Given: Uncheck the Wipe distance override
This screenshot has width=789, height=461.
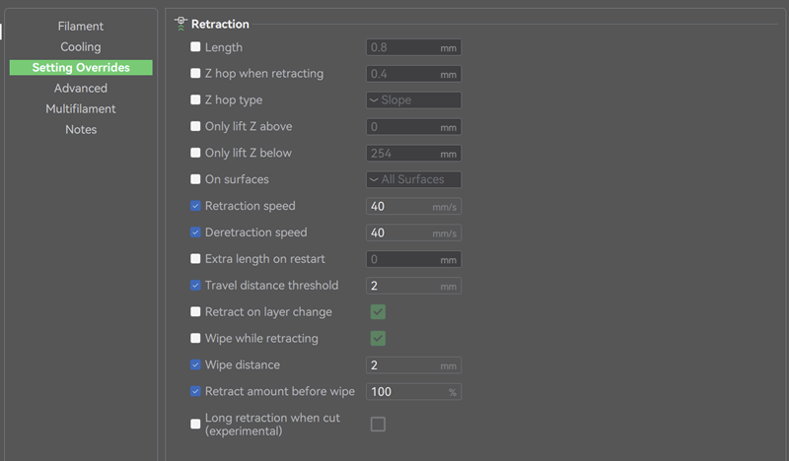Looking at the screenshot, I should (x=195, y=364).
